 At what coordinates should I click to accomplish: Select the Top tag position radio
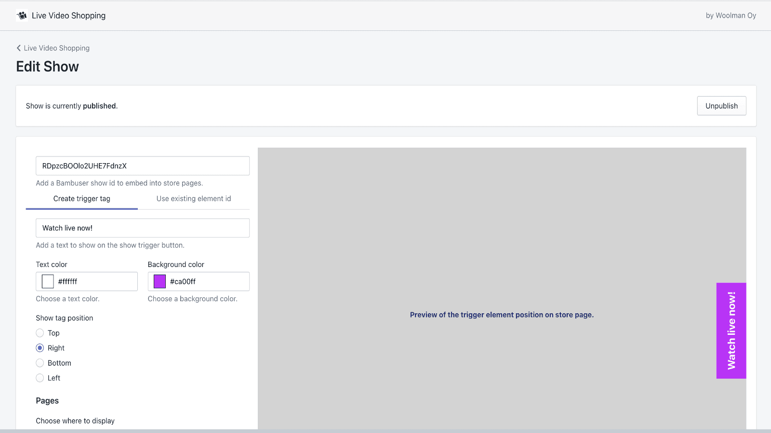click(x=40, y=333)
